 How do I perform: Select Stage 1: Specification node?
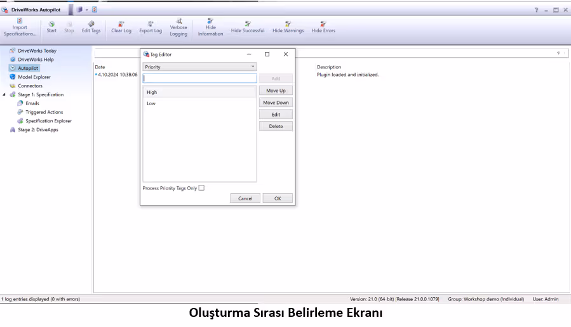point(36,94)
